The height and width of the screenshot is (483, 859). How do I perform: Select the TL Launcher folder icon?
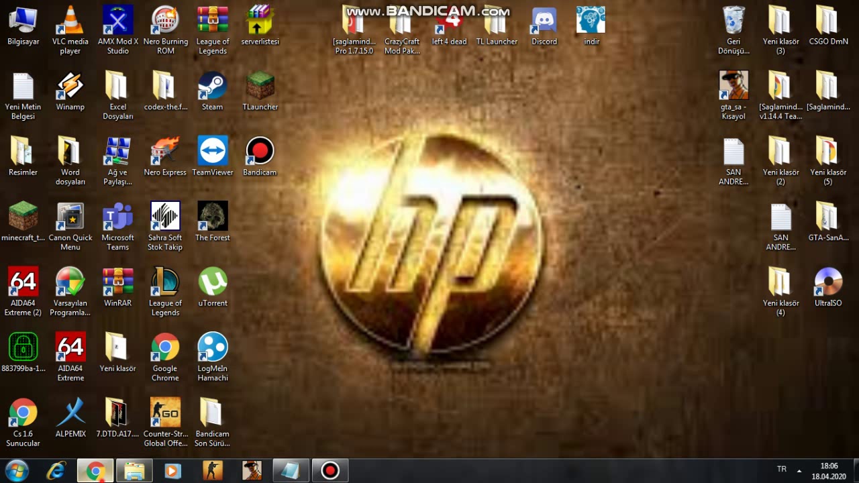(x=497, y=27)
